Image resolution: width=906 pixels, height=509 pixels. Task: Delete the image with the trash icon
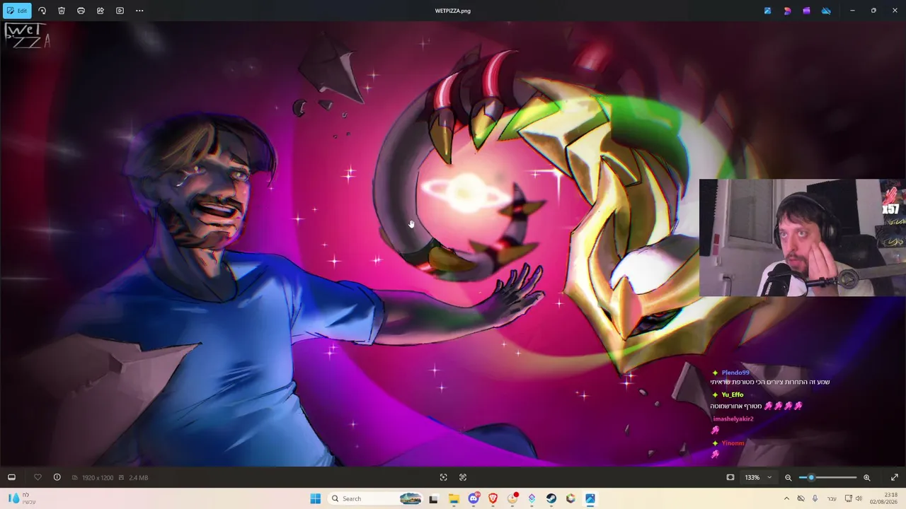click(62, 11)
